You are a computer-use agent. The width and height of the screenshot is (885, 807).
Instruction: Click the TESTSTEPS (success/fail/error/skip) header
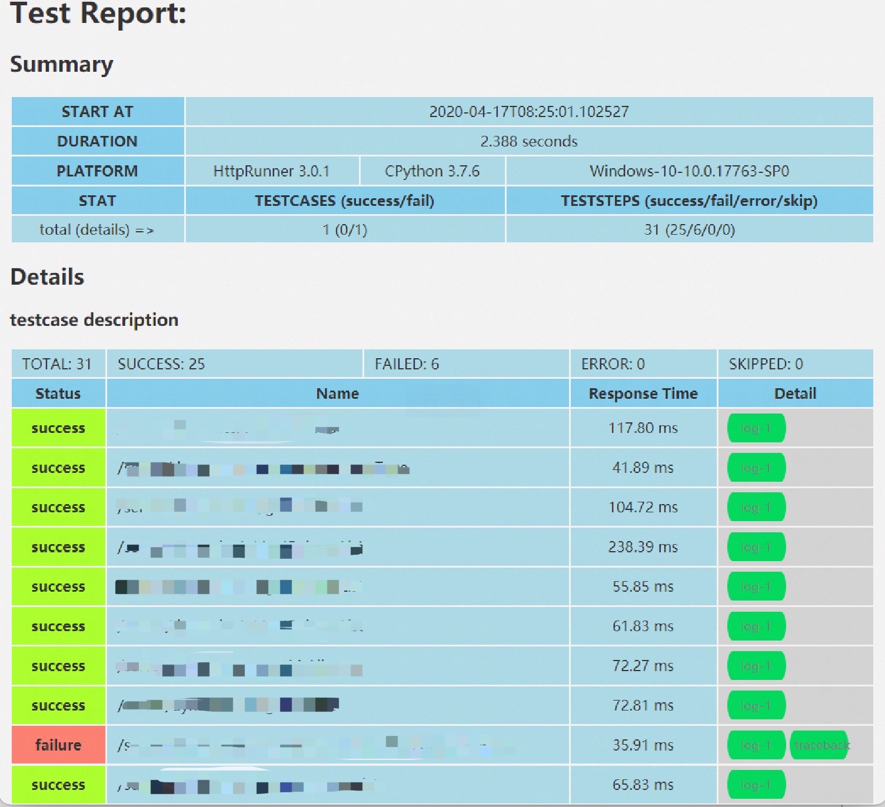point(690,201)
